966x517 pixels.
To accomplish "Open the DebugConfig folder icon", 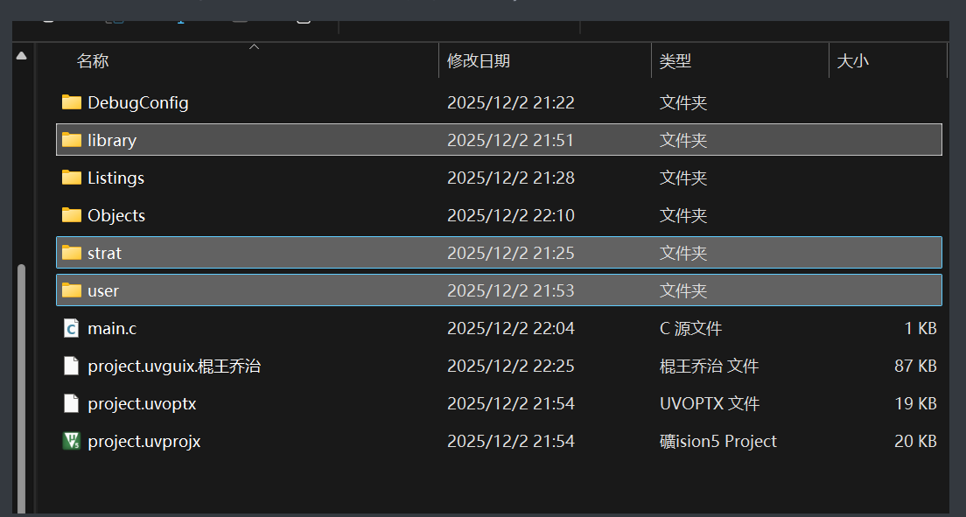I will [x=71, y=102].
